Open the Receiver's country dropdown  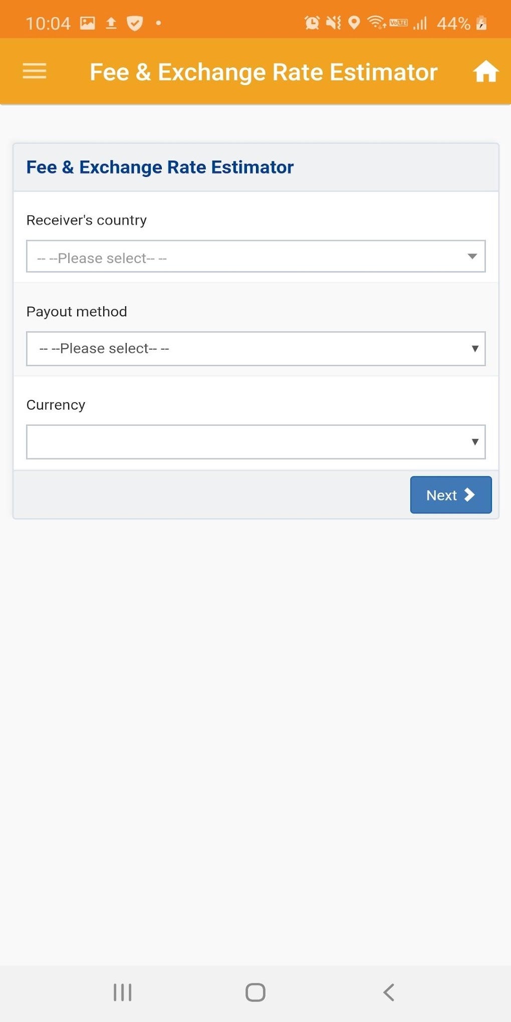tap(255, 257)
